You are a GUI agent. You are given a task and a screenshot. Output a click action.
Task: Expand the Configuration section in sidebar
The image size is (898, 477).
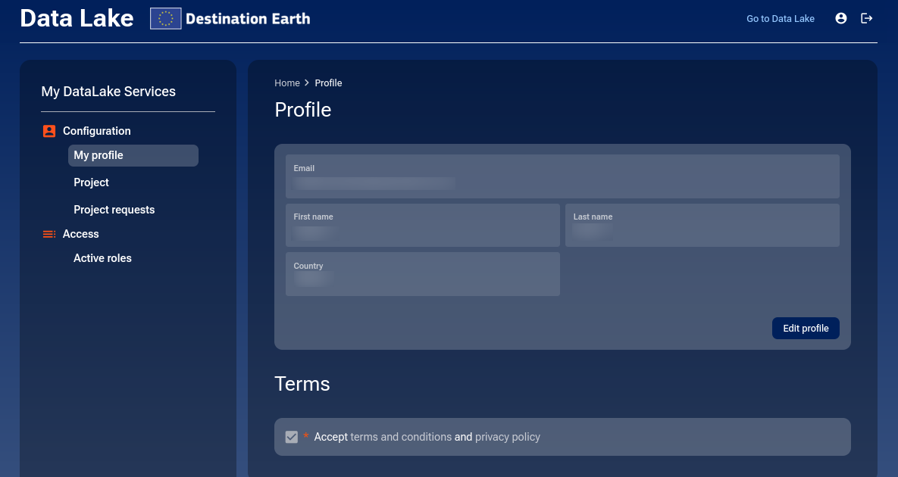pyautogui.click(x=96, y=131)
